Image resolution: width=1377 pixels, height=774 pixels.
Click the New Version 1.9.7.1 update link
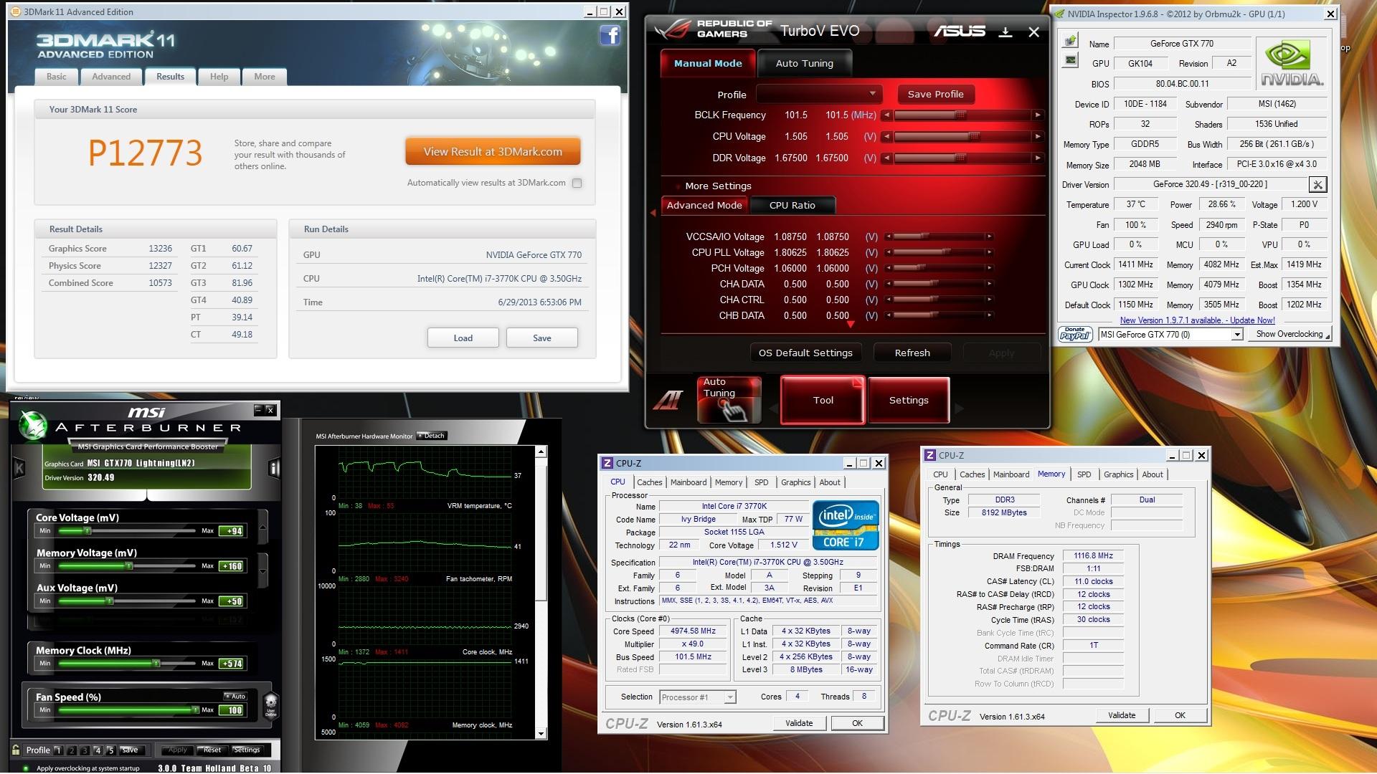tap(1197, 320)
